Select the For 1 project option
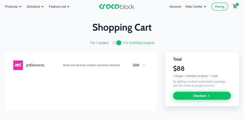This screenshot has width=244, height=120. [x=99, y=43]
